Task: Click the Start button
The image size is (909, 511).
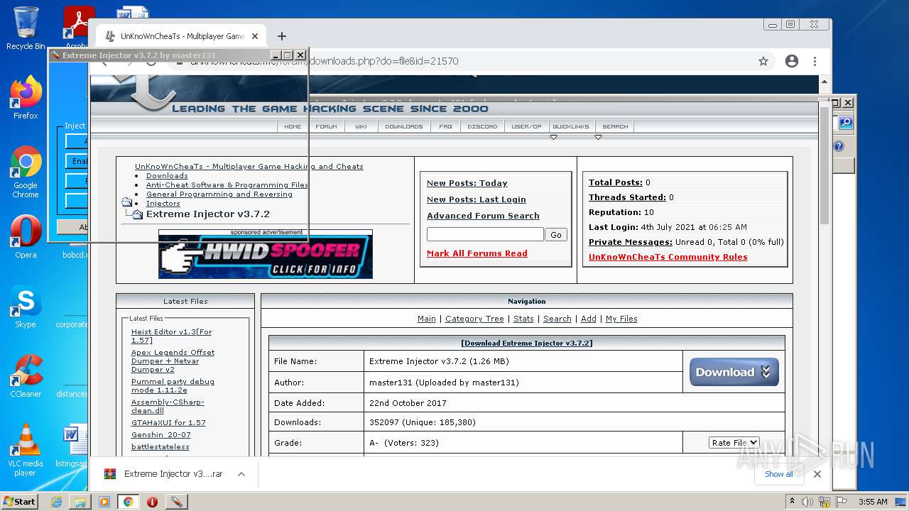Action: click(x=20, y=502)
